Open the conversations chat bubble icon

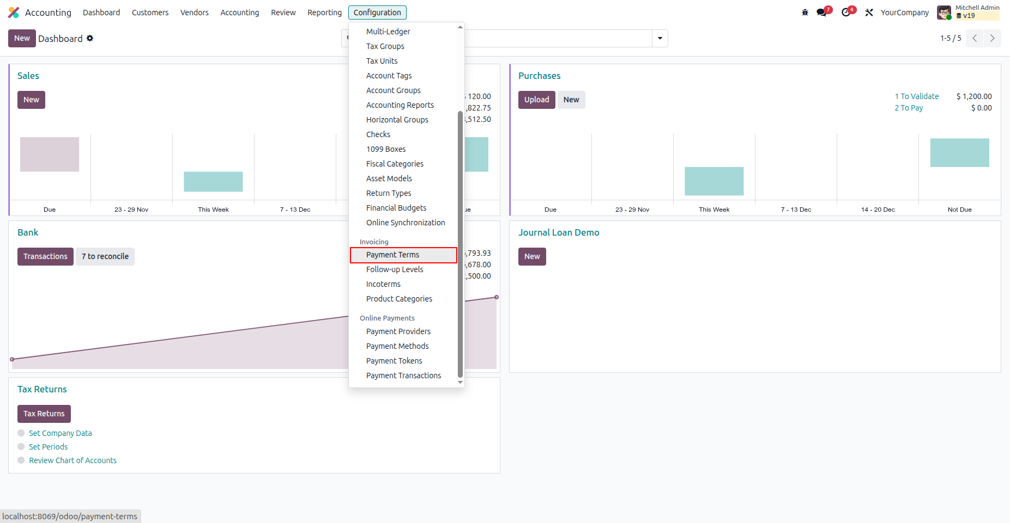coord(821,13)
